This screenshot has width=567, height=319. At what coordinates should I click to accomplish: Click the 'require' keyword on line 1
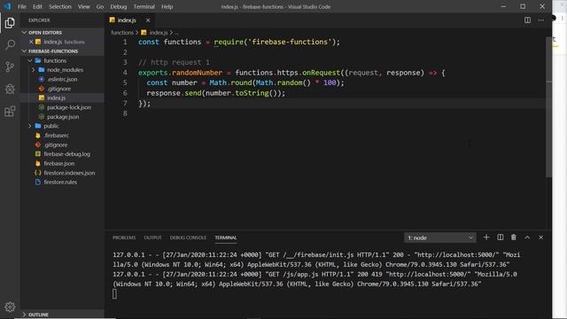coord(229,42)
